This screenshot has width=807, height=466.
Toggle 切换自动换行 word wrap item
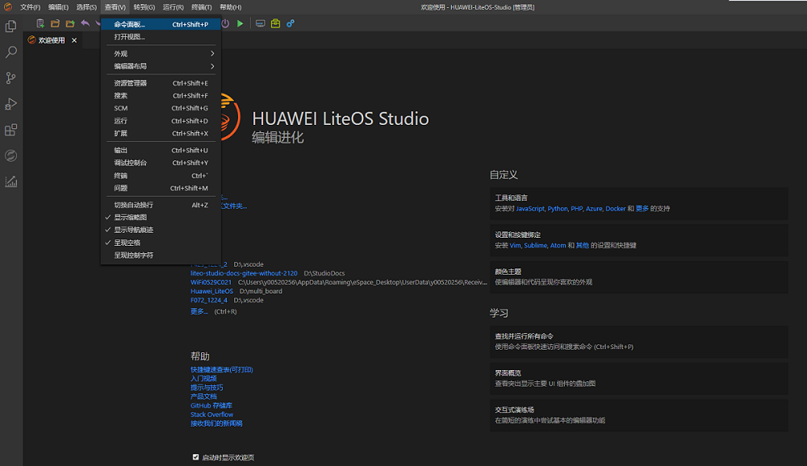161,205
